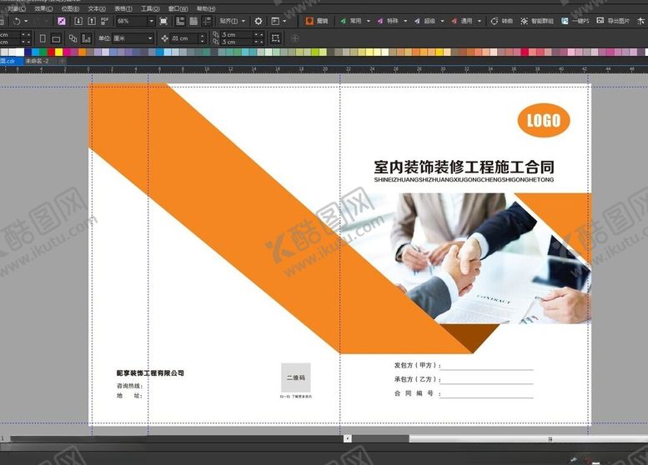Click the new document tab plus icon
648x465 pixels.
coord(63,61)
